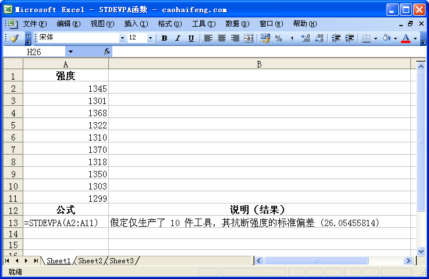Open the 工具 menu
429x279 pixels.
(x=204, y=24)
